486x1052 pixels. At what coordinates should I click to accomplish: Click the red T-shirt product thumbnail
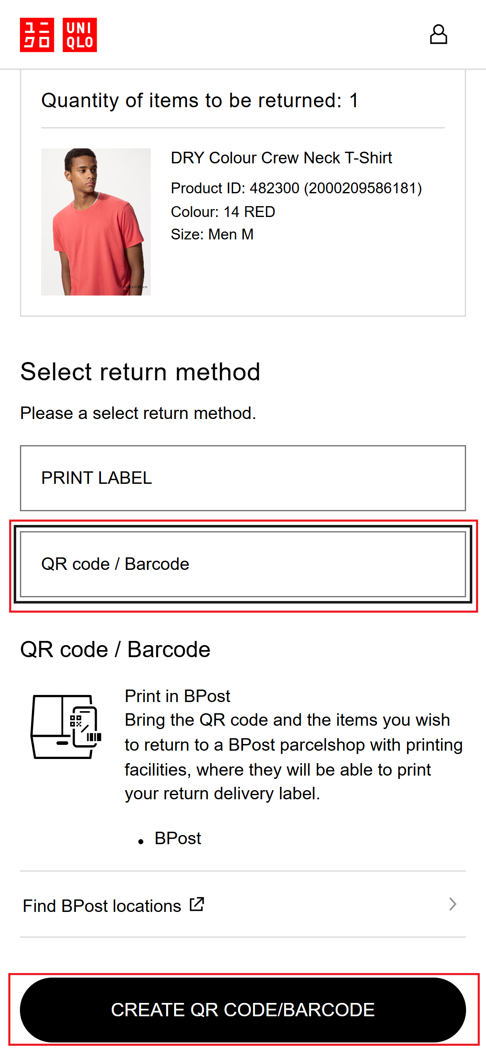coord(96,222)
